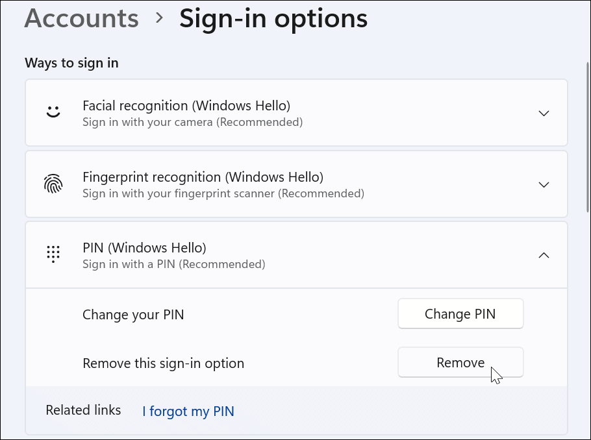Viewport: 591px width, 440px height.
Task: Click the Remove button
Action: click(x=460, y=362)
